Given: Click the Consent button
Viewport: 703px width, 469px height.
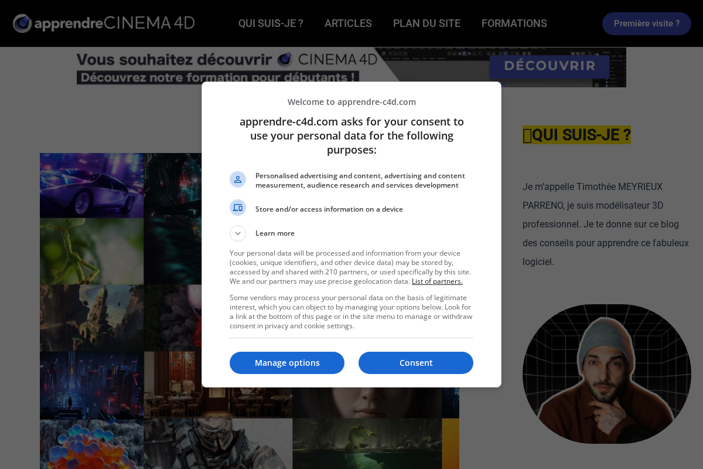Looking at the screenshot, I should 416,363.
